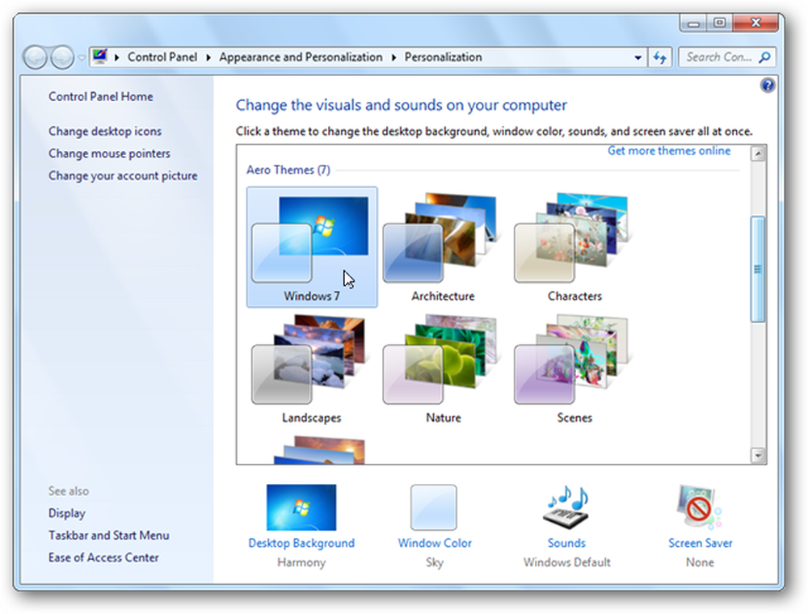
Task: Expand the Control Panel breadcrumb arrow
Action: tap(208, 57)
